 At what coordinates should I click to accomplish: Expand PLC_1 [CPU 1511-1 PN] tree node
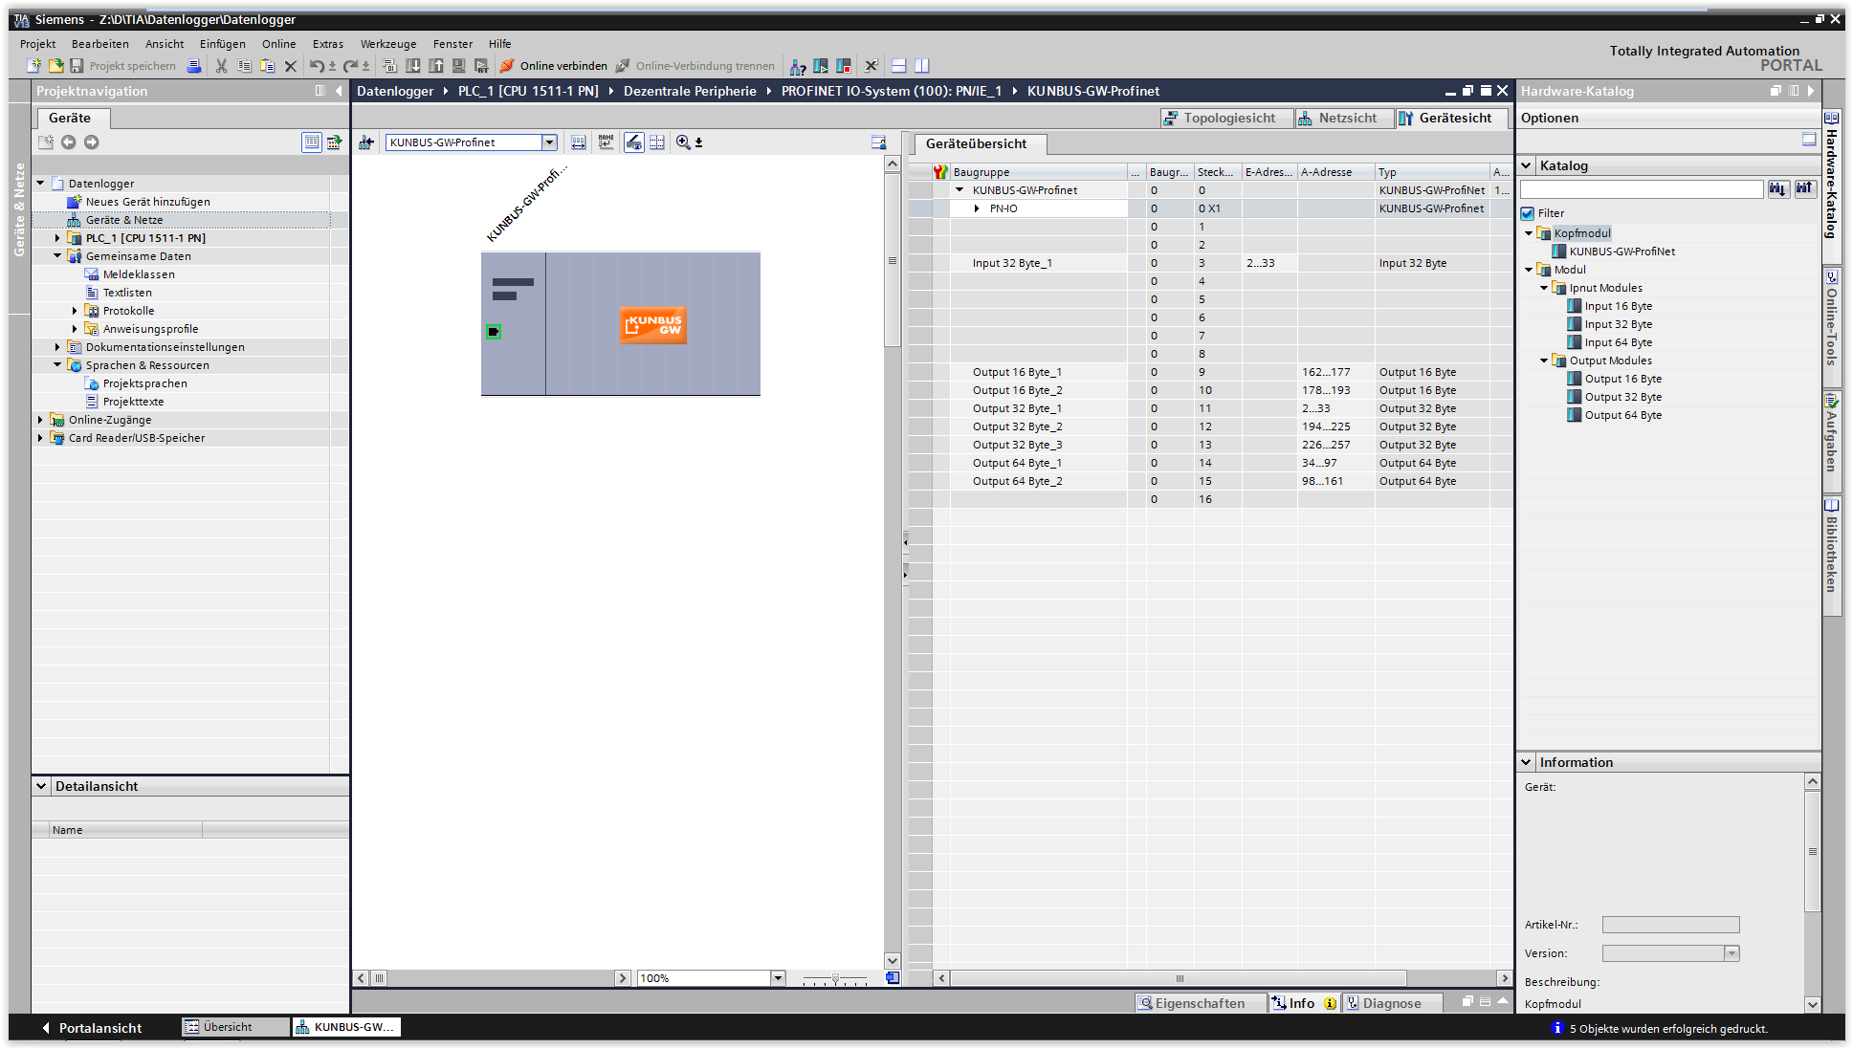(x=57, y=238)
